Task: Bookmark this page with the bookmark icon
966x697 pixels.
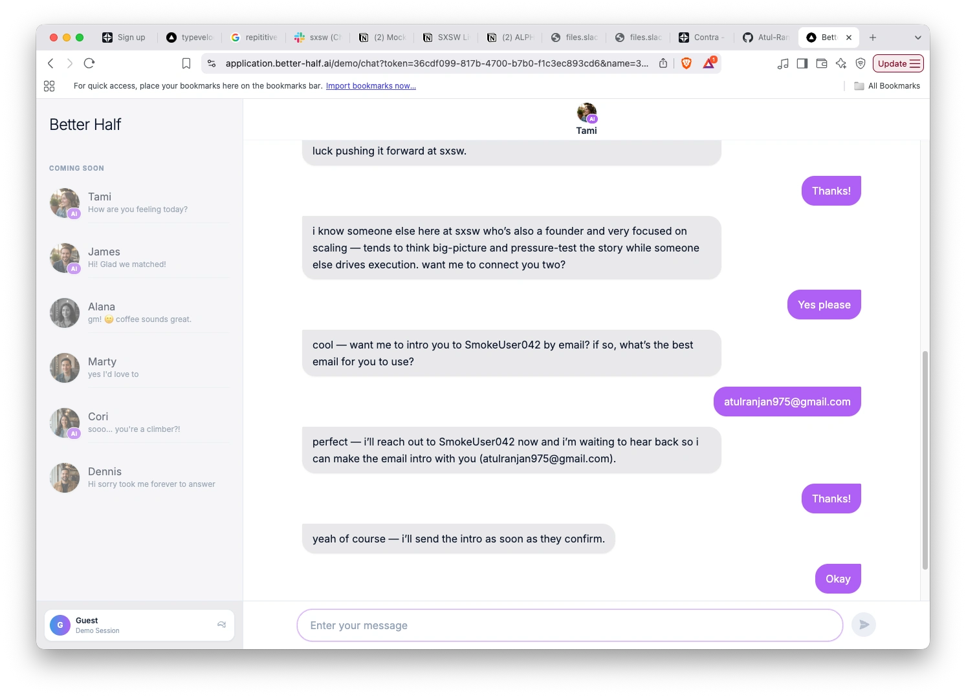Action: (186, 63)
